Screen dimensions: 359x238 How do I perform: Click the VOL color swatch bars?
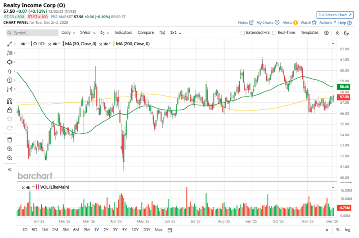tap(37, 187)
